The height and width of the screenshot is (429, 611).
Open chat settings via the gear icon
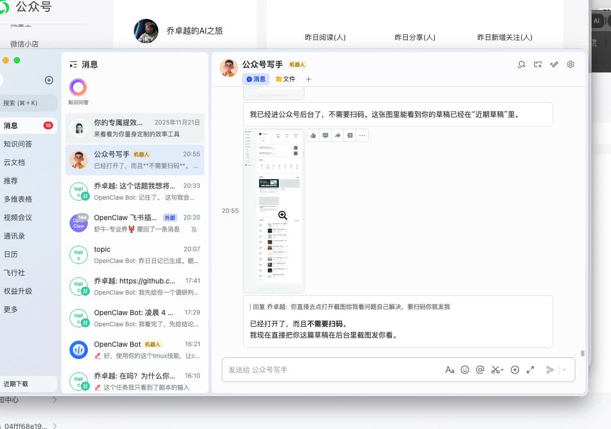tap(570, 65)
